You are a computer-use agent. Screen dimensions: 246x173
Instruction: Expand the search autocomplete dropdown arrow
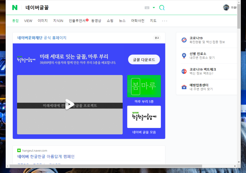154,8
